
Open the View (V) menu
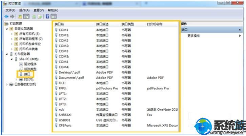39,10
